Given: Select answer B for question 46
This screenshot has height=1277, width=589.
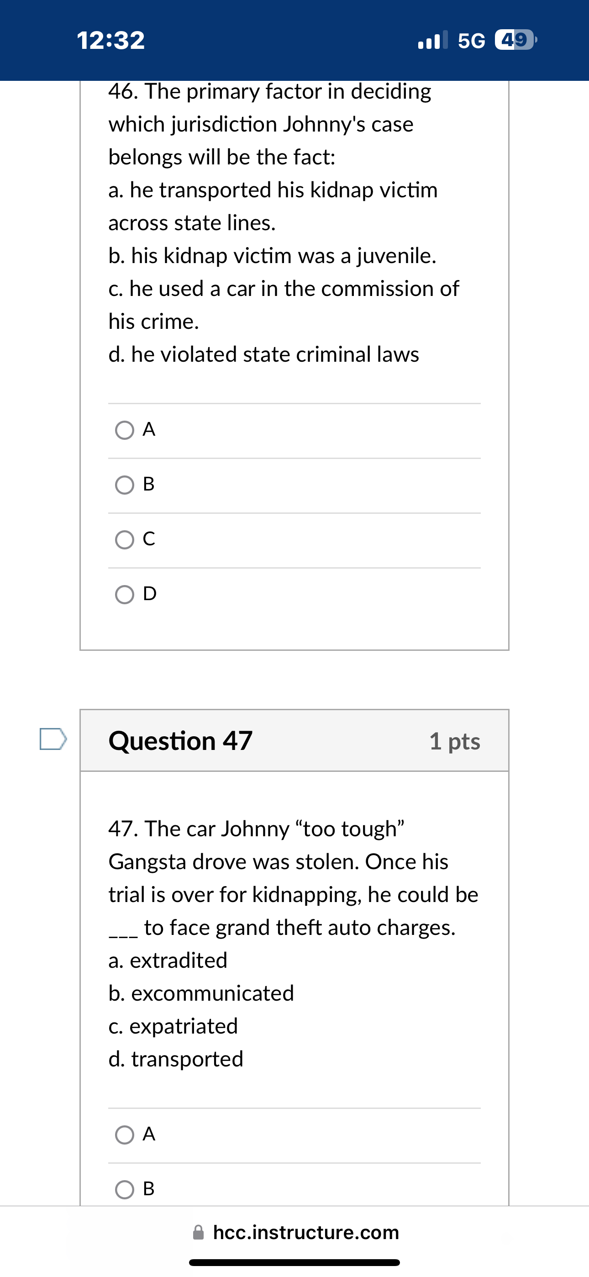Looking at the screenshot, I should click(125, 485).
